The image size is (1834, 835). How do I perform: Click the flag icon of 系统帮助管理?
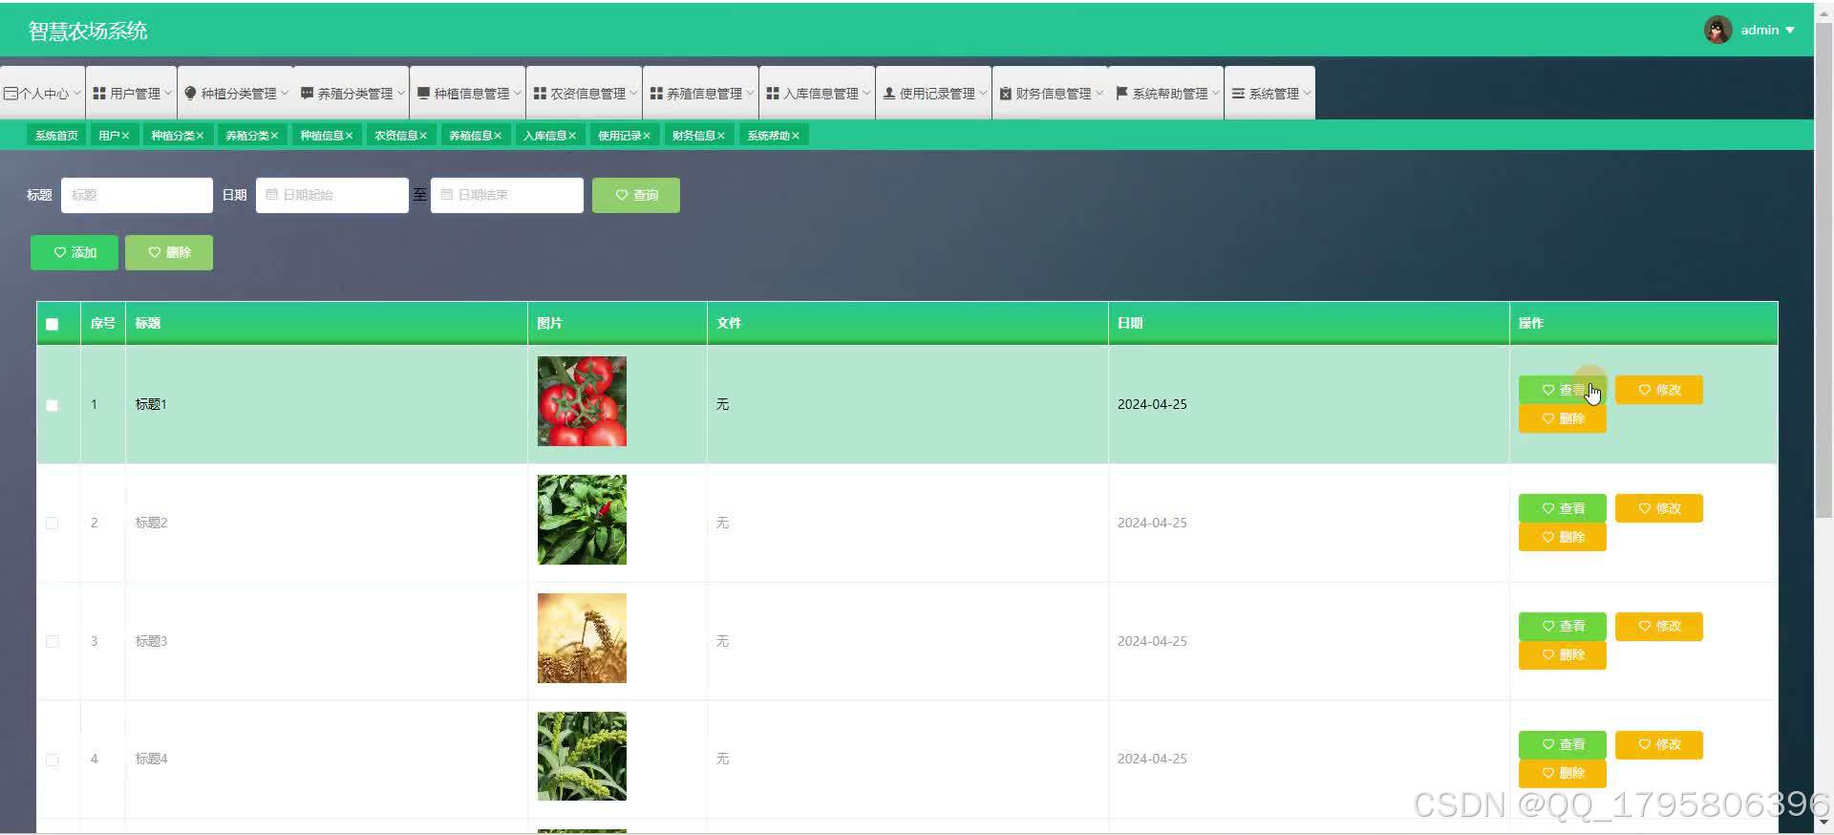1121,93
